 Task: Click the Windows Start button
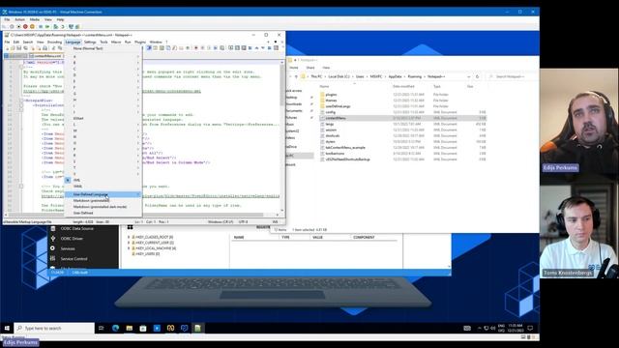(x=7, y=329)
